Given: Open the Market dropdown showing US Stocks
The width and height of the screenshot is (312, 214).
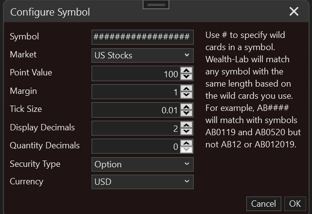Looking at the screenshot, I should pos(143,55).
